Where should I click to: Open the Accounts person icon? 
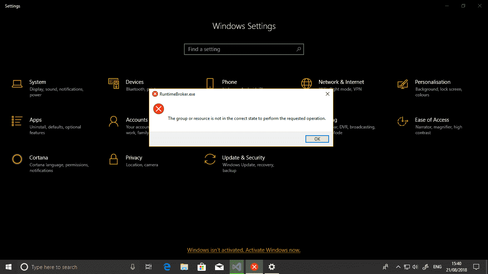pos(114,121)
